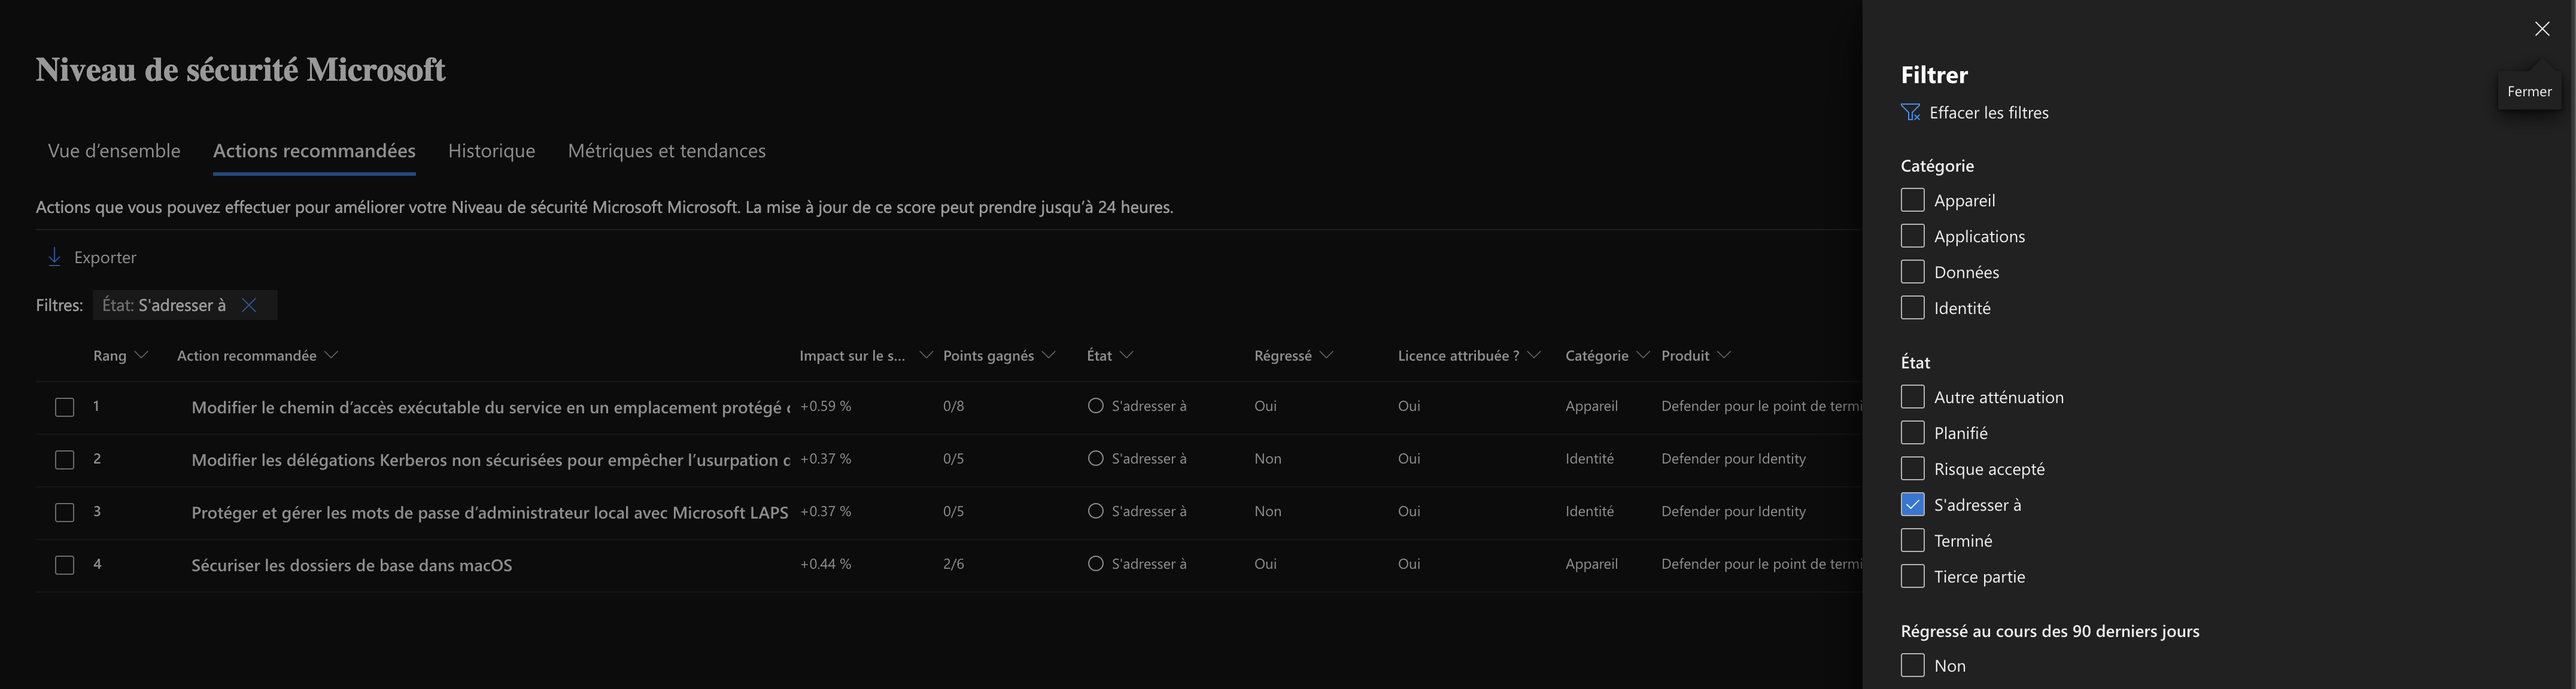Remove the État: S'adresser à filter chip
Image resolution: width=2576 pixels, height=689 pixels.
coord(249,305)
